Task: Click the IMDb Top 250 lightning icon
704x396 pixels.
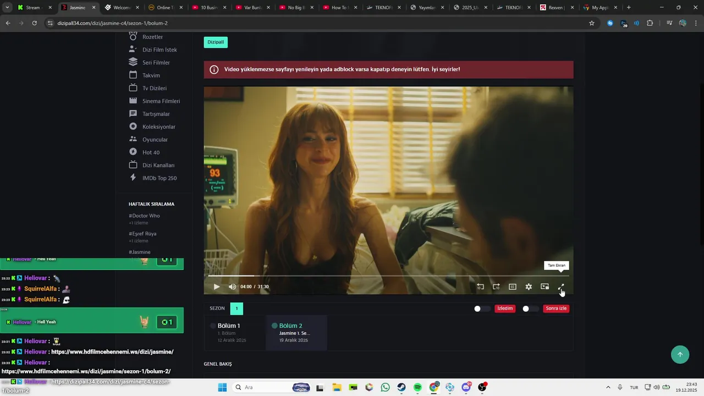Action: [133, 178]
